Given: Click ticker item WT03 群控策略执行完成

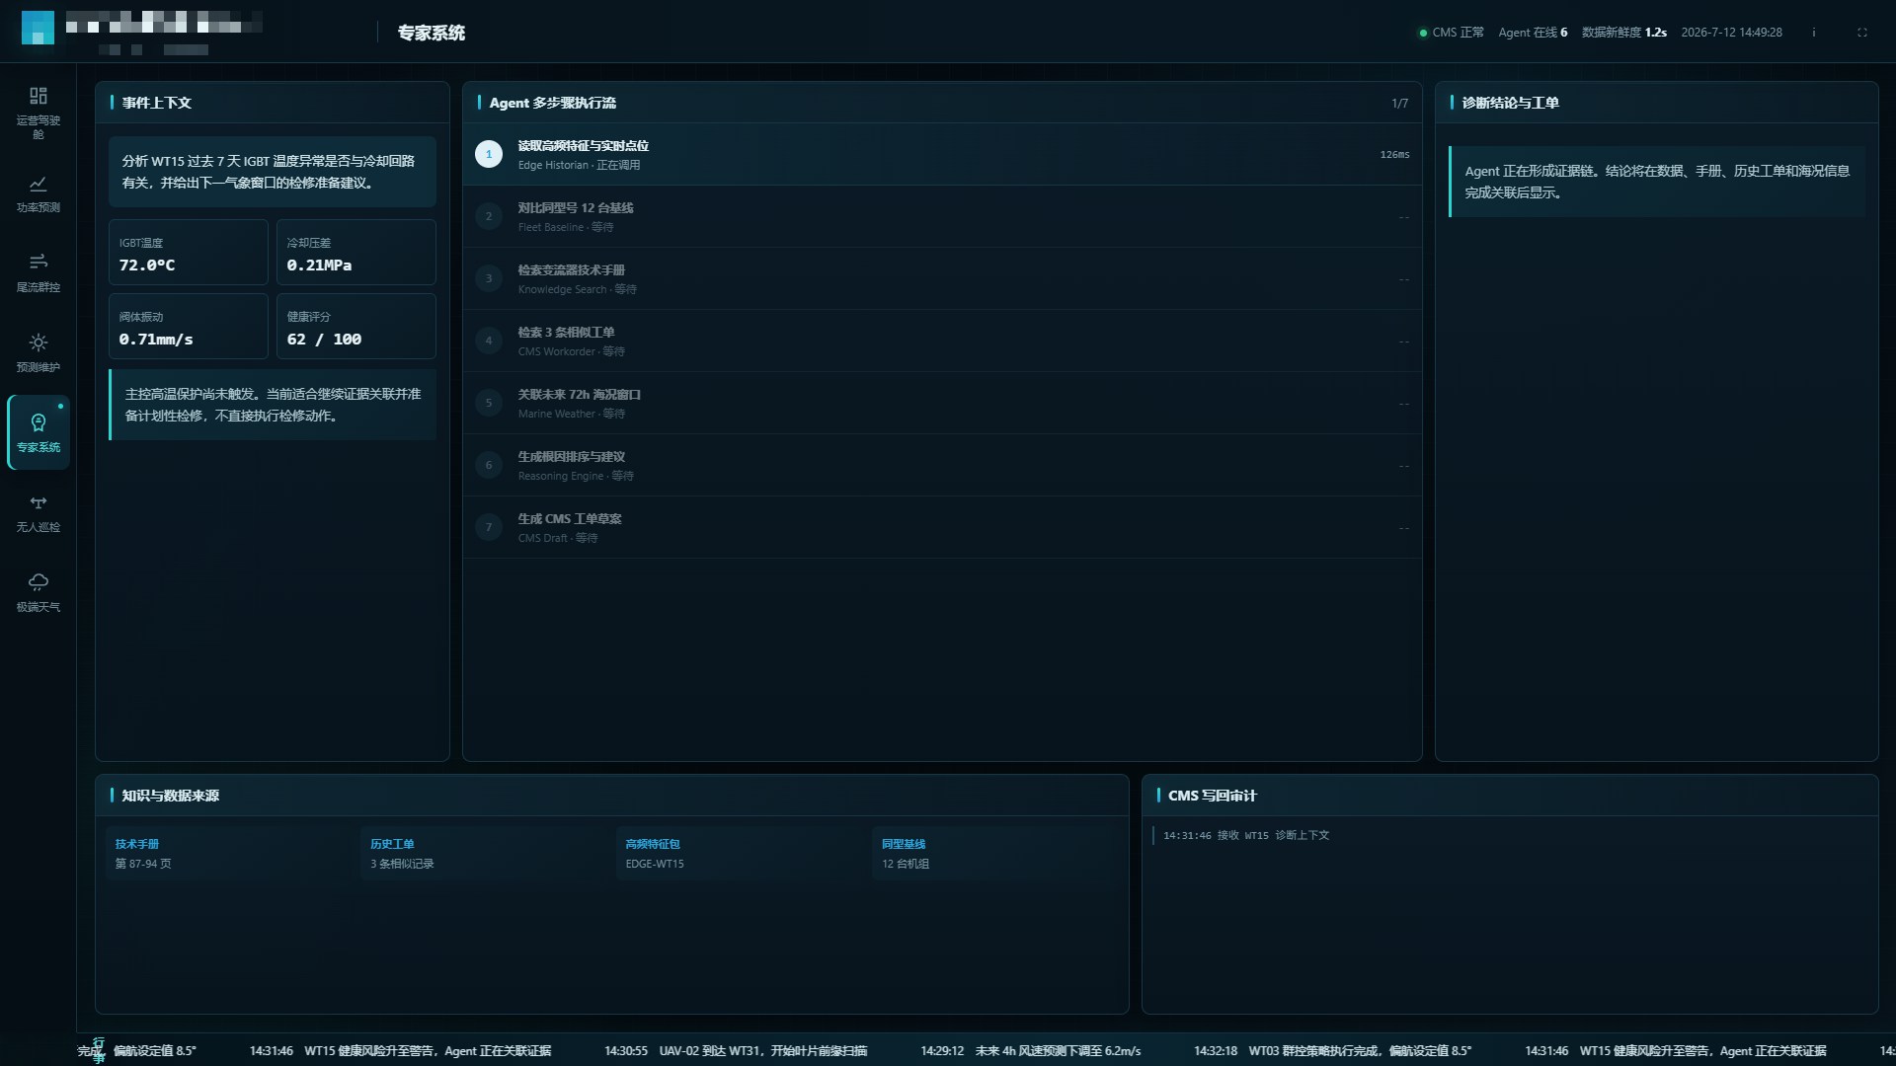Looking at the screenshot, I should point(1332,1051).
